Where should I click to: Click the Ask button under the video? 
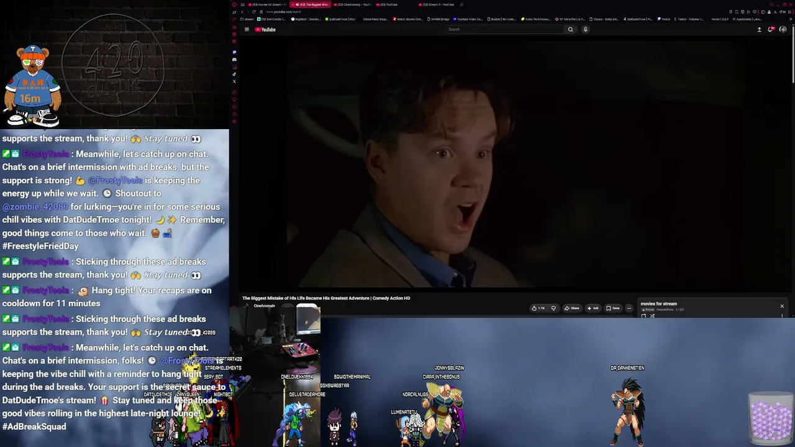[x=593, y=308]
